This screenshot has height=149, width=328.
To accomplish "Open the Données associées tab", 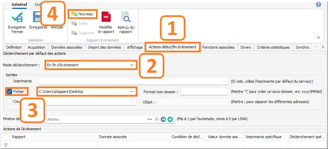I will (67, 47).
